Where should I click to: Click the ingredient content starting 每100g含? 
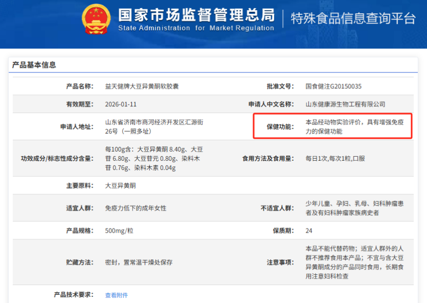[x=154, y=159]
